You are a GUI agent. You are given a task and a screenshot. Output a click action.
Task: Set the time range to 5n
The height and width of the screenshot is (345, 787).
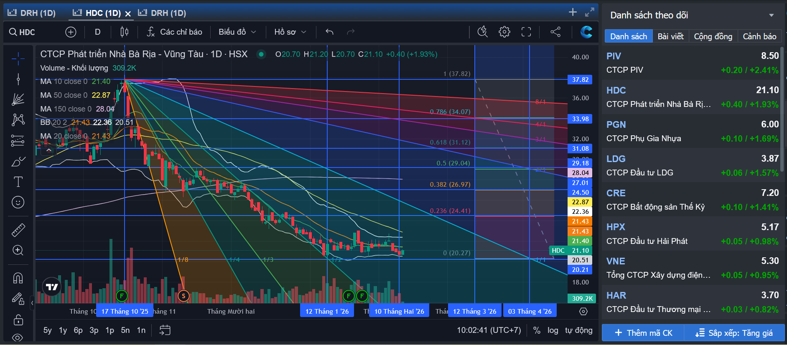pos(125,330)
